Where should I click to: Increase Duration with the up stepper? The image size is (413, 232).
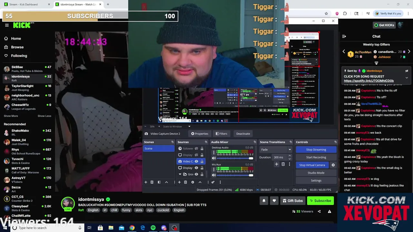289,156
